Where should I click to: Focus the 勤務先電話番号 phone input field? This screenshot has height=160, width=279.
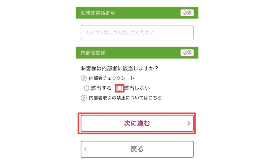tap(137, 33)
